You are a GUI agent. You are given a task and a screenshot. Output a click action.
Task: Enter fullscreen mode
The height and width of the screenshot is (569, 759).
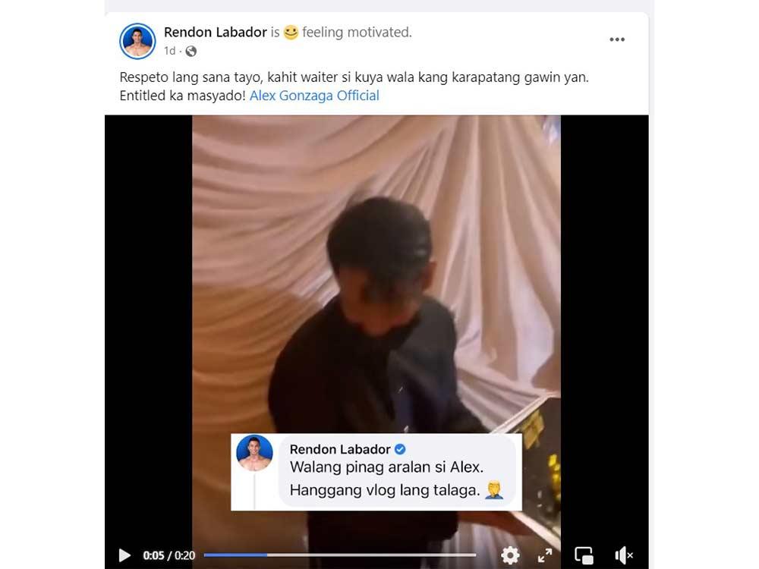tap(545, 555)
